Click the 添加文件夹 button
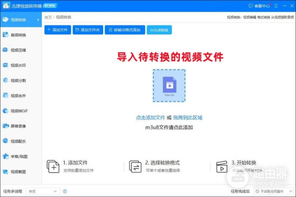This screenshot has height=197, width=296. click(88, 30)
